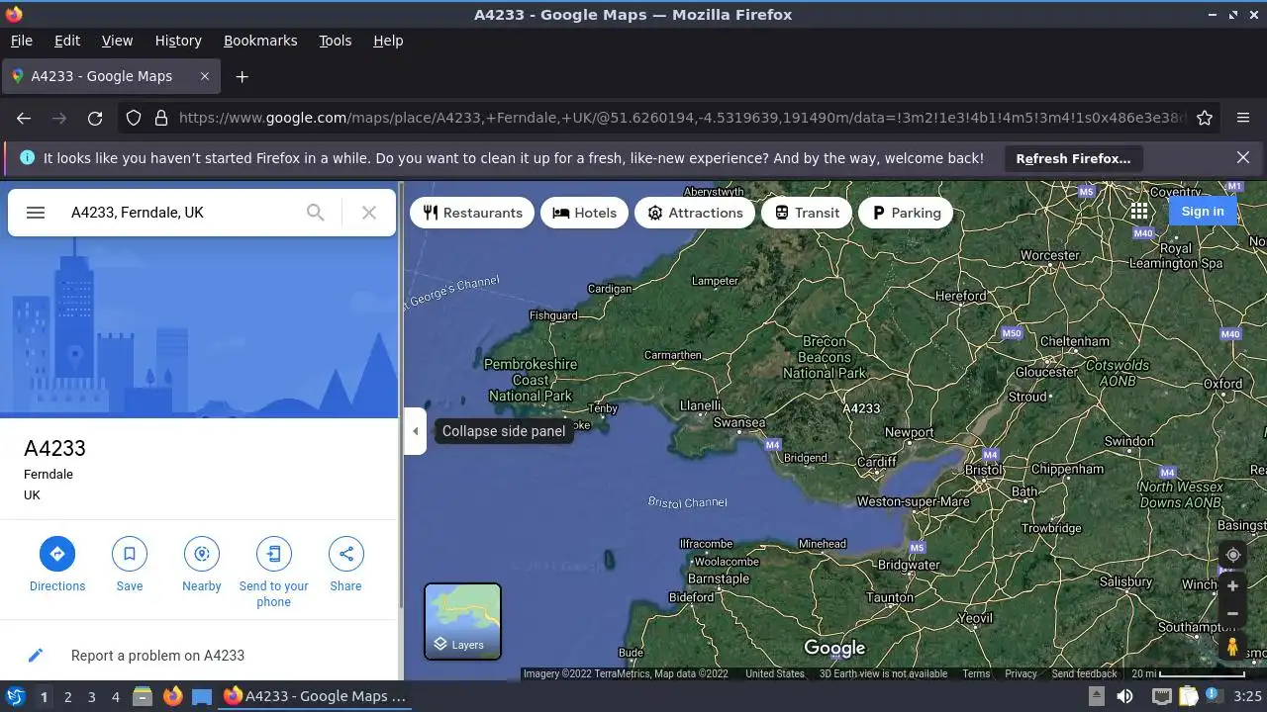Select the Street View pegman
Screen dimensions: 1267x712
[1232, 647]
